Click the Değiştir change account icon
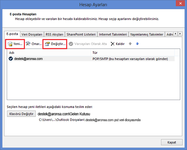This screenshot has height=150, width=187. click(x=47, y=44)
